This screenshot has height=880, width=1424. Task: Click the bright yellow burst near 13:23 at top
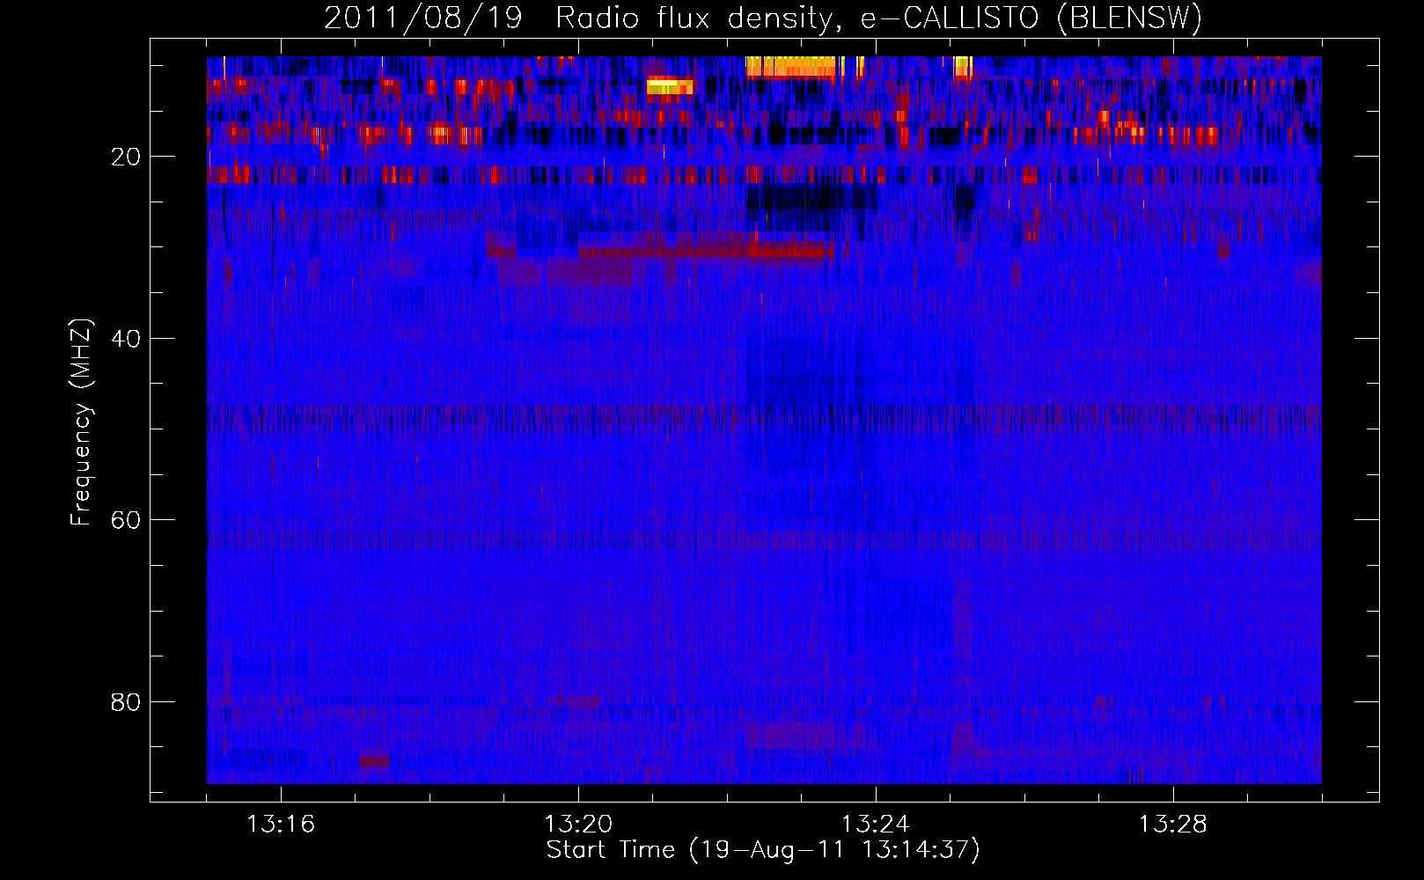(791, 67)
